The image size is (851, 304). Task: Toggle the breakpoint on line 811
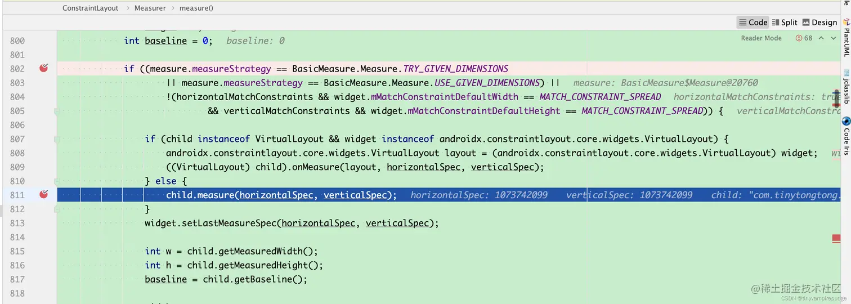click(44, 194)
